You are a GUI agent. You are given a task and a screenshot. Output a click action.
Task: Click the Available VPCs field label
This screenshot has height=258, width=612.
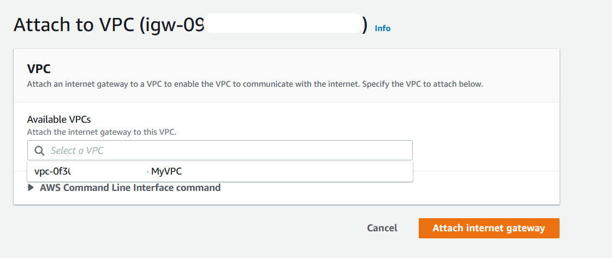pyautogui.click(x=62, y=119)
